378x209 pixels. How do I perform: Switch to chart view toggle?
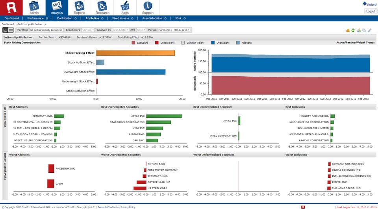6,30
